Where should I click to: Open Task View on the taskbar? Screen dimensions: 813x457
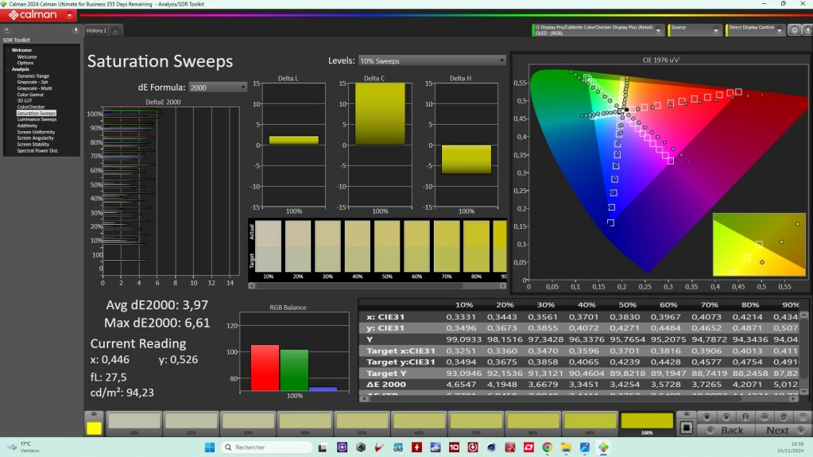(323, 447)
